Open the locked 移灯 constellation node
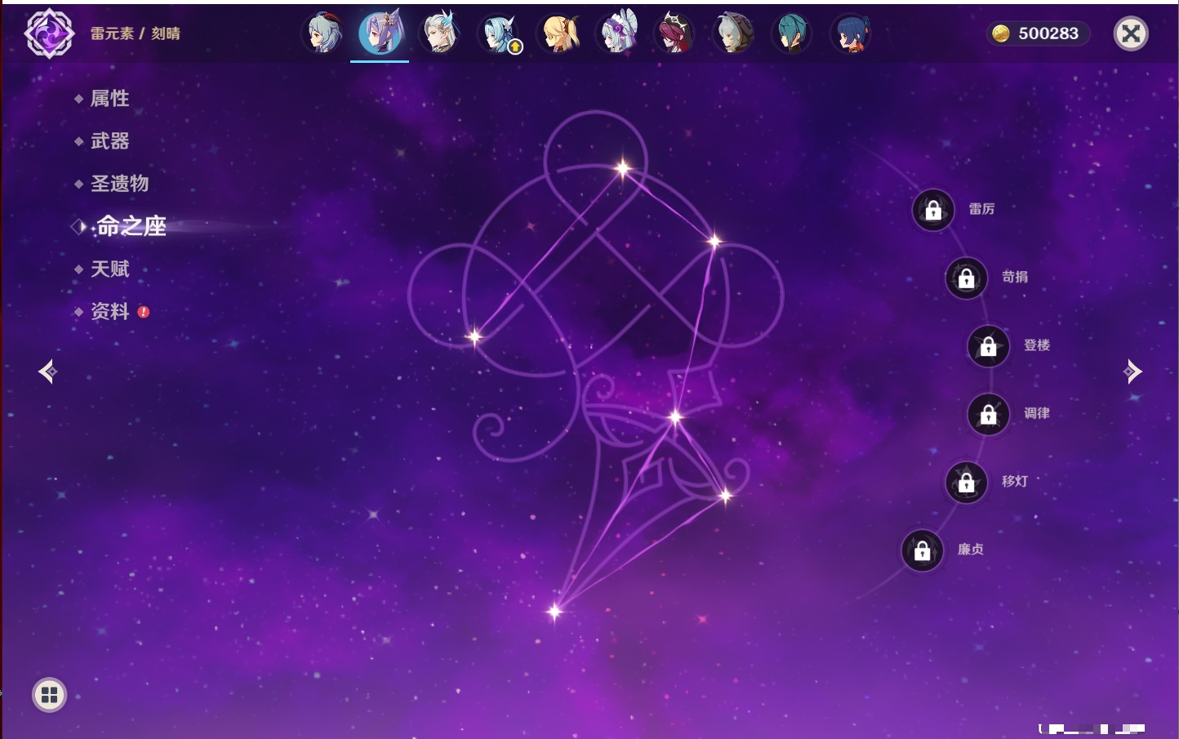The image size is (1179, 739). (967, 483)
